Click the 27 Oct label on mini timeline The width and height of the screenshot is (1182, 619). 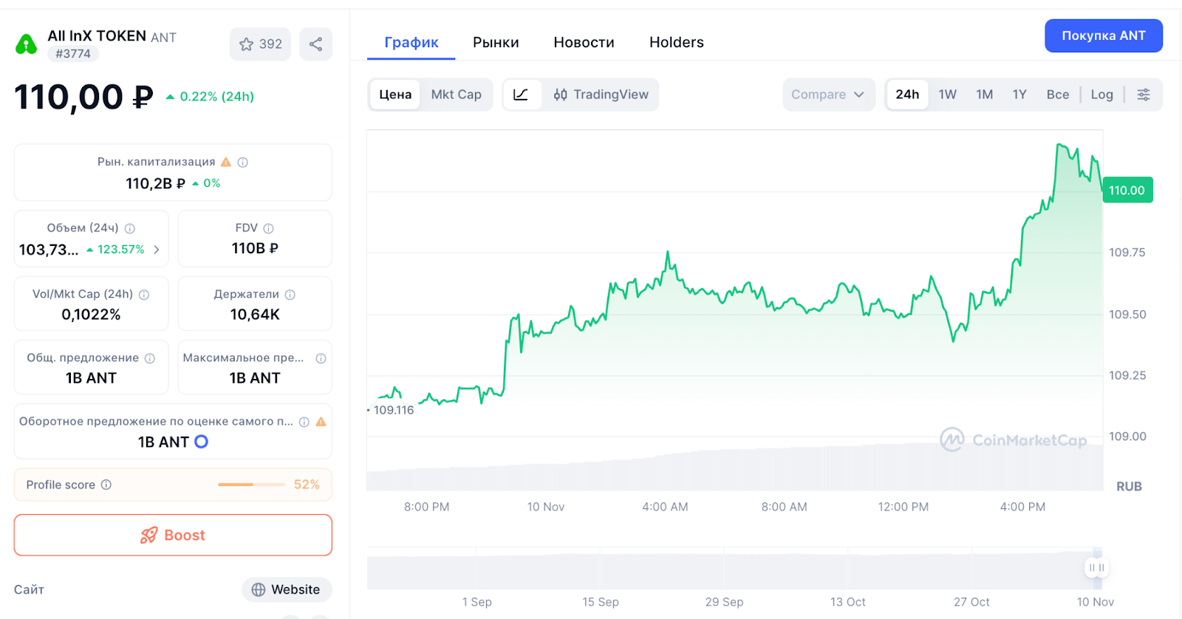click(971, 602)
